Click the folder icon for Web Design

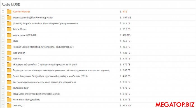9,53
